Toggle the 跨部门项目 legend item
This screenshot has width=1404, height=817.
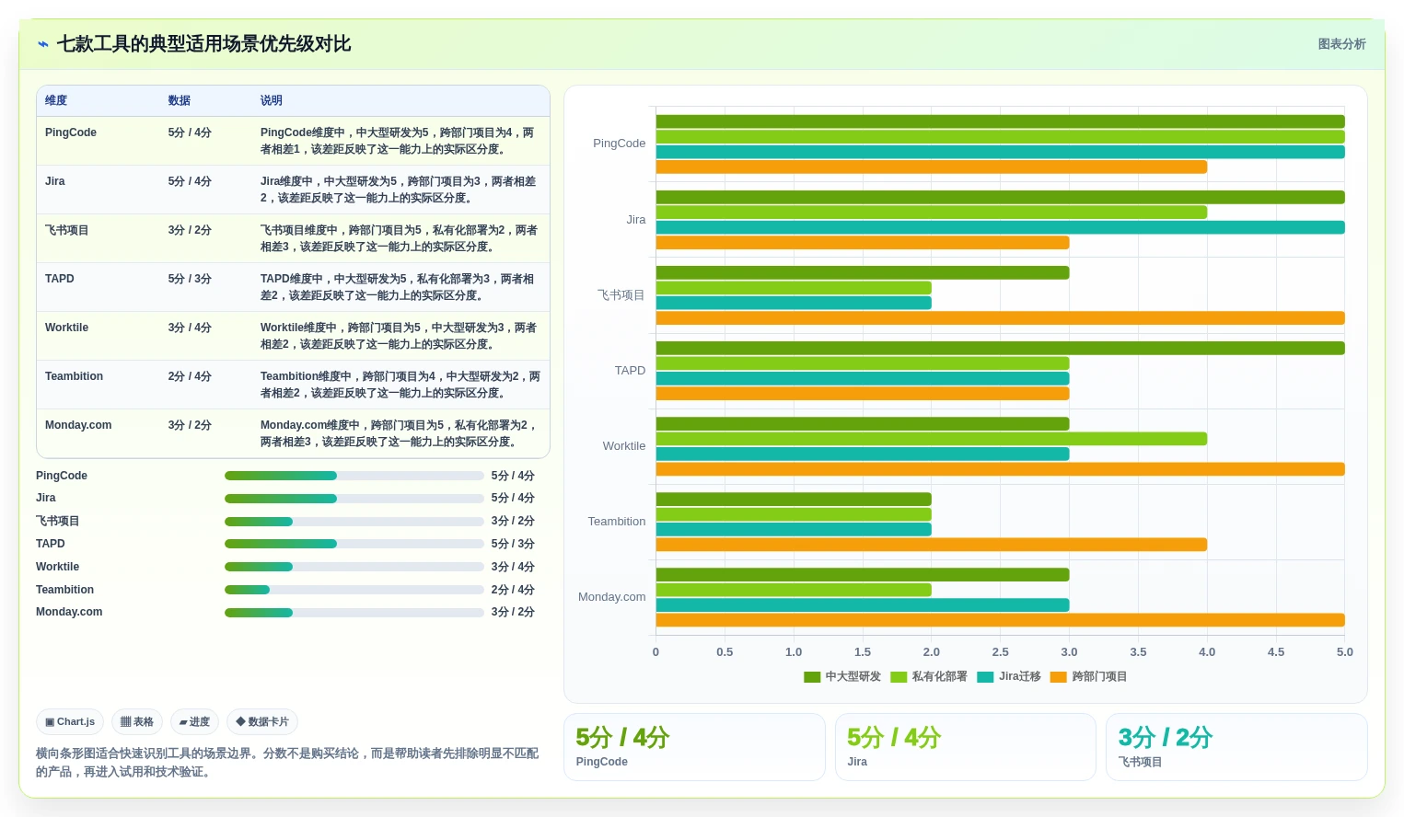tap(1089, 676)
